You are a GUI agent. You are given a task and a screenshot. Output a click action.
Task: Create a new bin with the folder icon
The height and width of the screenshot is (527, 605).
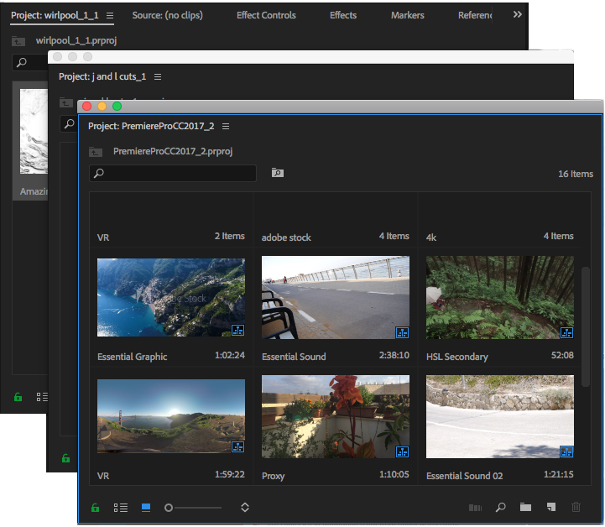(525, 508)
